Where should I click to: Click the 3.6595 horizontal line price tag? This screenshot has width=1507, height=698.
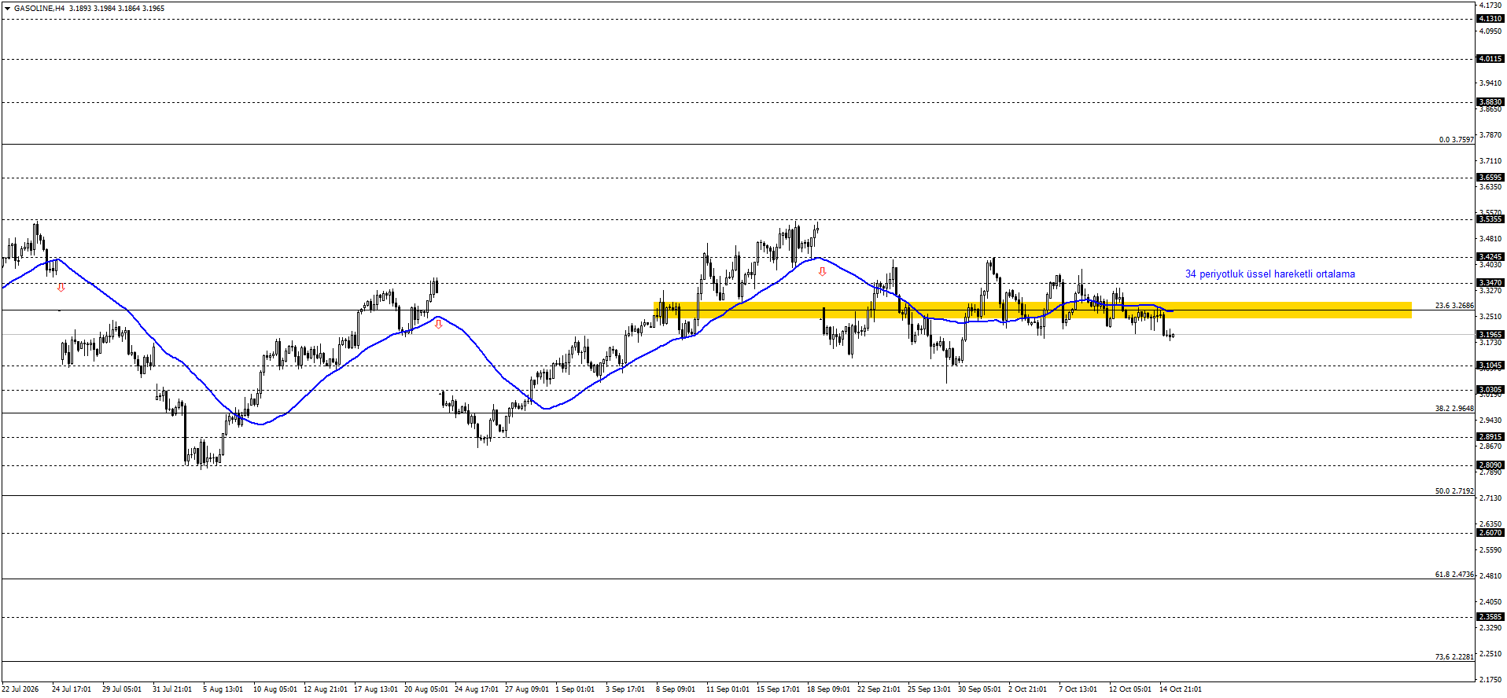[x=1490, y=178]
